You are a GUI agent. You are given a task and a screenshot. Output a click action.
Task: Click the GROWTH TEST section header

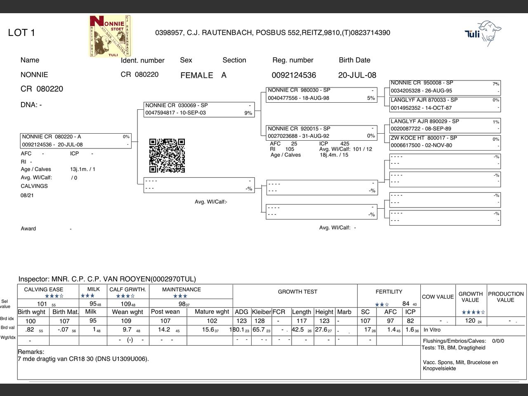297,292
